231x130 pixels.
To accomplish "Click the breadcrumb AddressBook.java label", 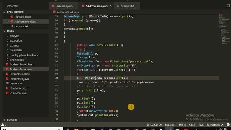I will tap(68, 12).
